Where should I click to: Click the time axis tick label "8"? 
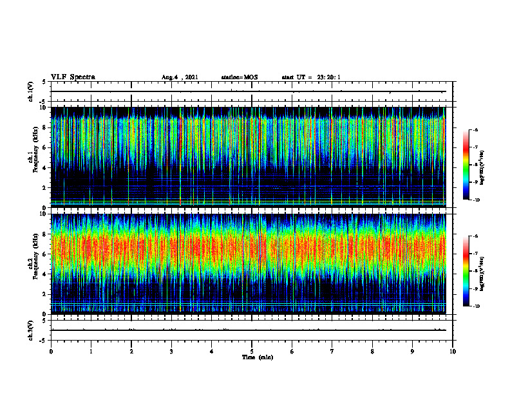(x=372, y=352)
